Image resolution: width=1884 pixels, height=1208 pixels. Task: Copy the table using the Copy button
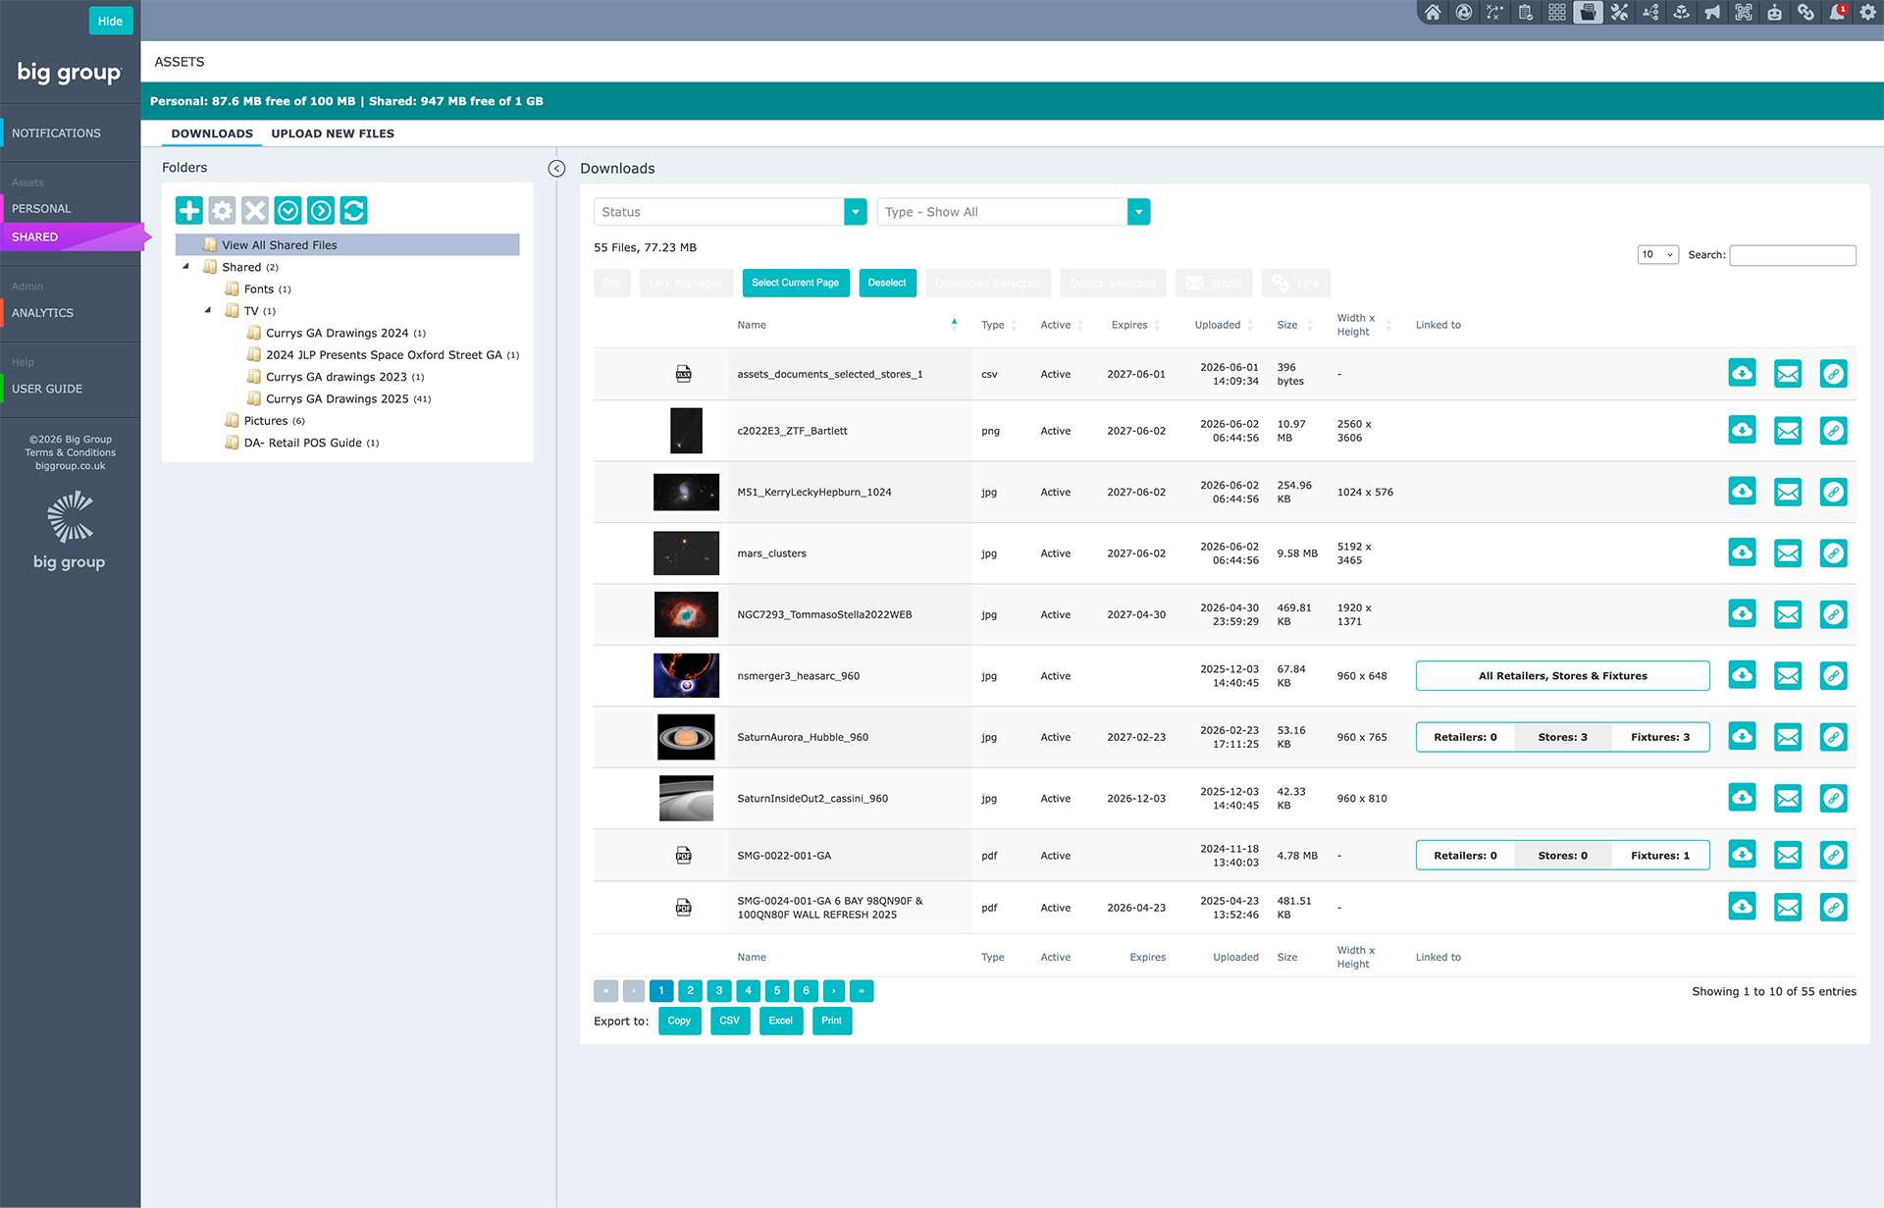click(679, 1021)
